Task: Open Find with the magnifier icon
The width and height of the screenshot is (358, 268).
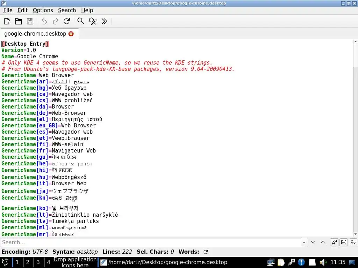Action: click(x=81, y=21)
